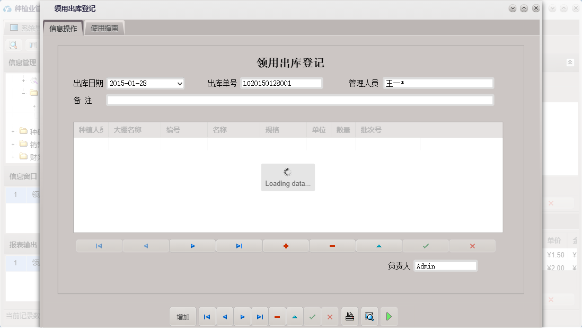The image size is (582, 331).
Task: Click the blue edit triangle icon in bottom toolbar
Action: pos(295,316)
